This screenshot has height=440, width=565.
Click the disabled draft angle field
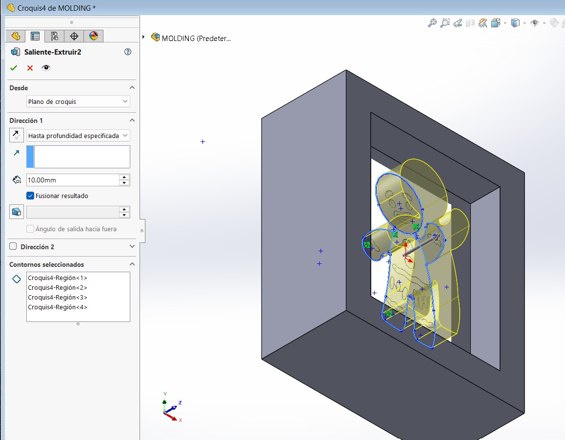(73, 212)
